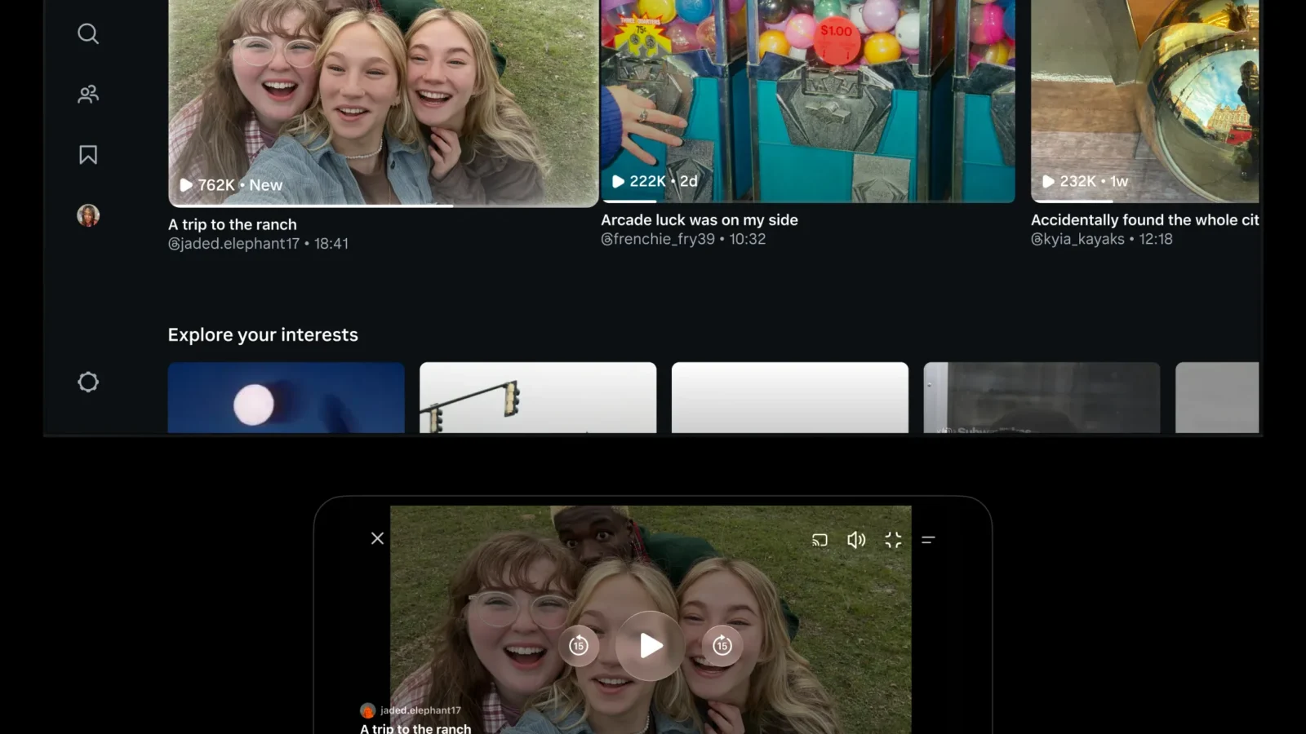Viewport: 1306px width, 734px height.
Task: Open the 232K views mirror ball thumbnail
Action: 1145,99
